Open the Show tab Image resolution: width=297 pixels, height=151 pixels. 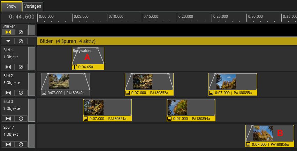(x=11, y=6)
